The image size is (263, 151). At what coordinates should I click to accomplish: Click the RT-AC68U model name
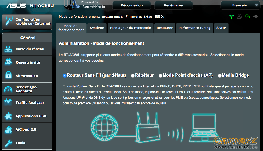tap(42, 6)
